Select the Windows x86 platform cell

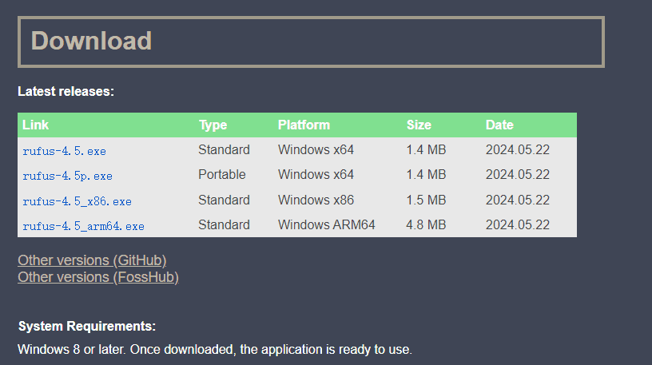(x=316, y=200)
